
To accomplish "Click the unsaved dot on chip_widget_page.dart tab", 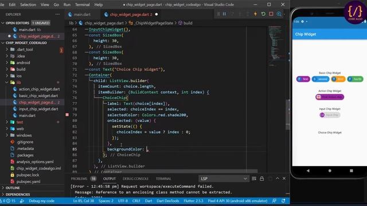I will 157,14.
